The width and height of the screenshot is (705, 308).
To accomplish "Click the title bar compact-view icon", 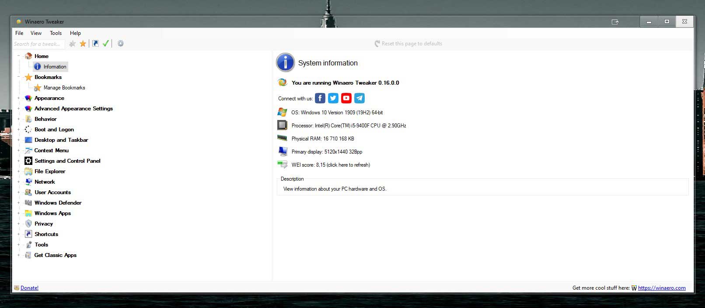I will point(615,22).
